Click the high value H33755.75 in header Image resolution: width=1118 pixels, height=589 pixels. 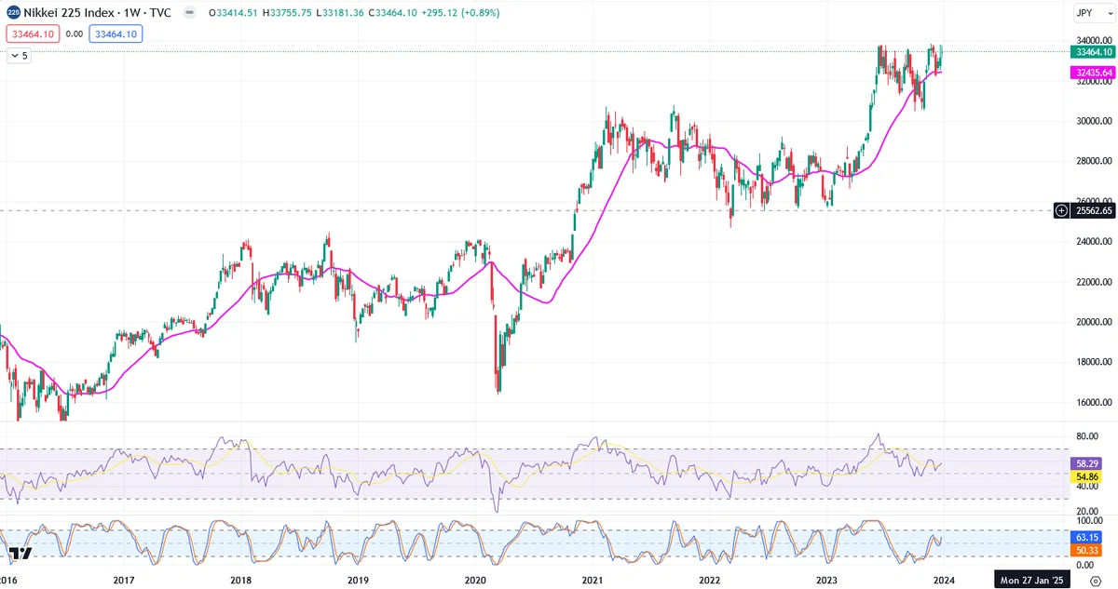click(x=288, y=12)
